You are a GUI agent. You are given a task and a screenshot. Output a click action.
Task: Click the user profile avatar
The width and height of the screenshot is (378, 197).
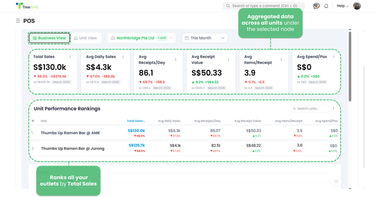(357, 6)
